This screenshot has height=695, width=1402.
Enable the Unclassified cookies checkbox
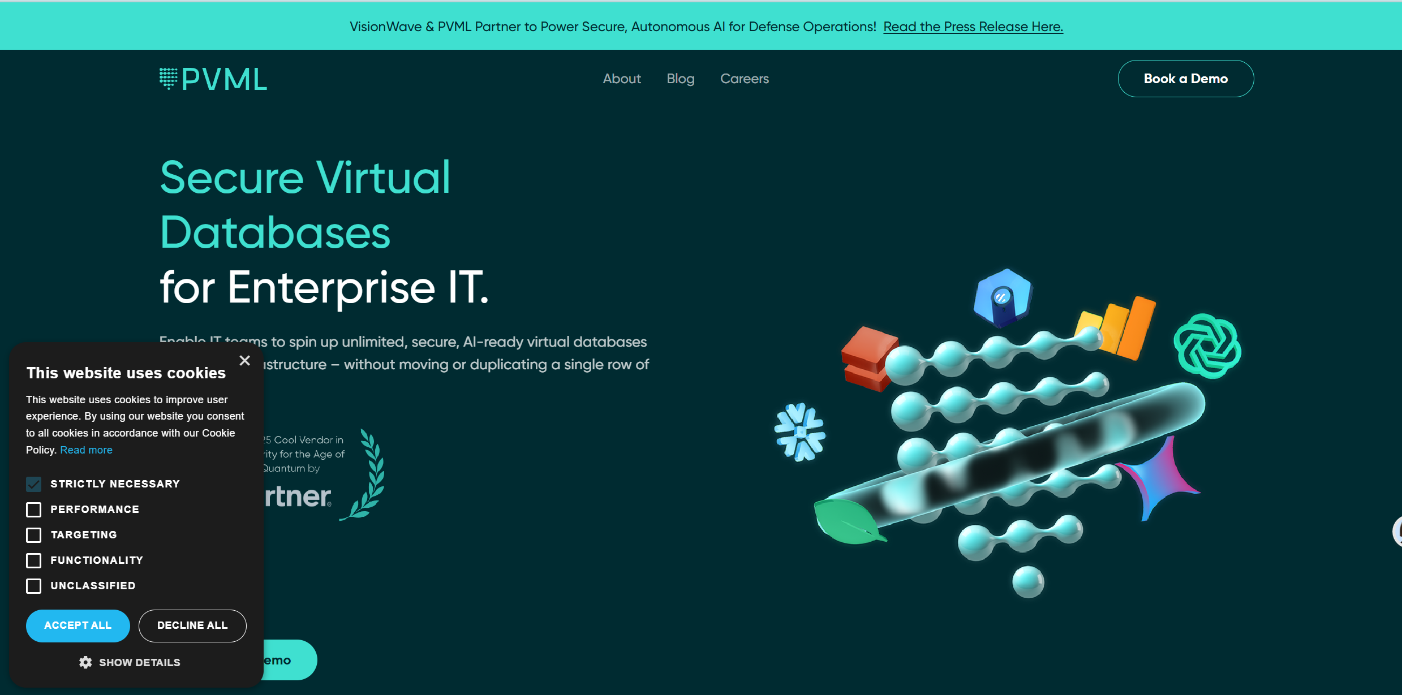point(34,586)
